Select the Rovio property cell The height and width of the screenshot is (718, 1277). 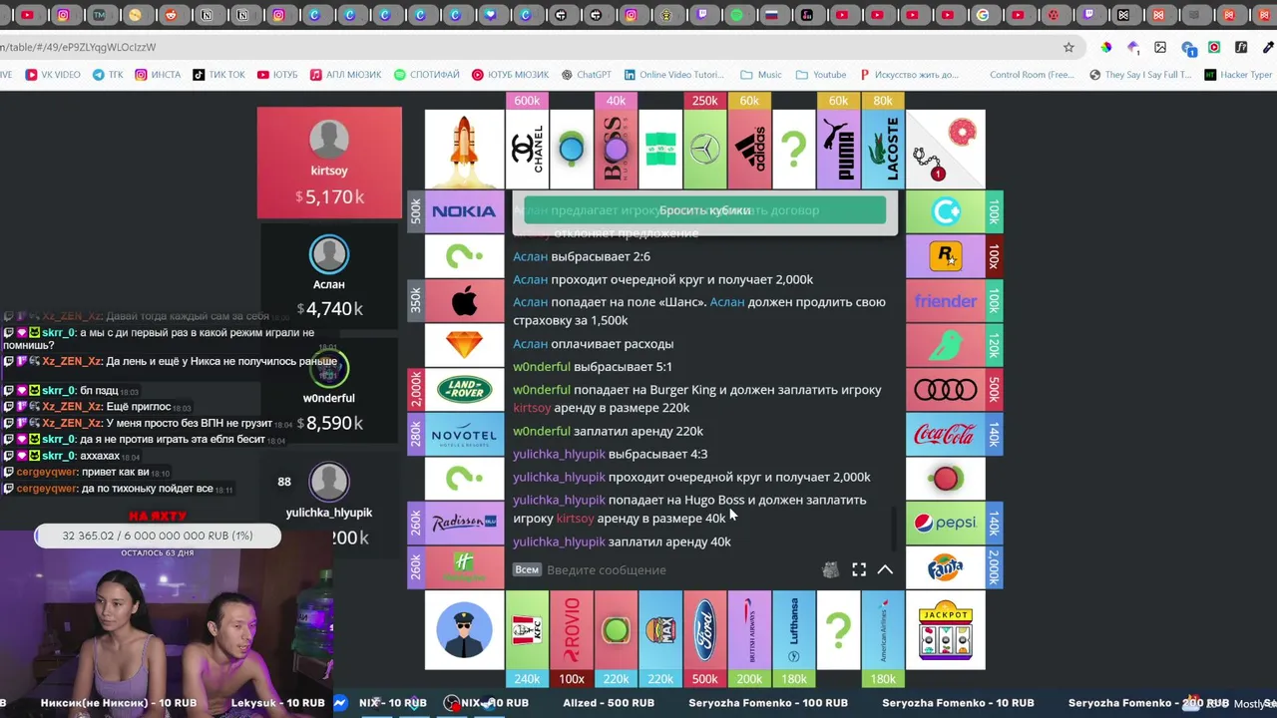[x=572, y=630]
